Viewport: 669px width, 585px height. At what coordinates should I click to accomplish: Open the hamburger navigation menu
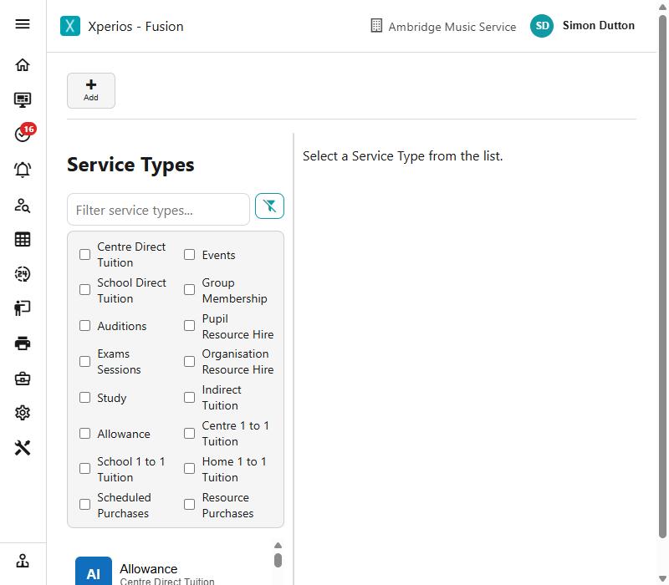(23, 24)
